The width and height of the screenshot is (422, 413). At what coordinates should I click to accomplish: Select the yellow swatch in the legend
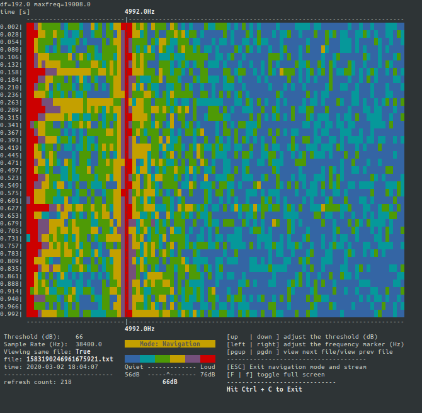(x=178, y=358)
